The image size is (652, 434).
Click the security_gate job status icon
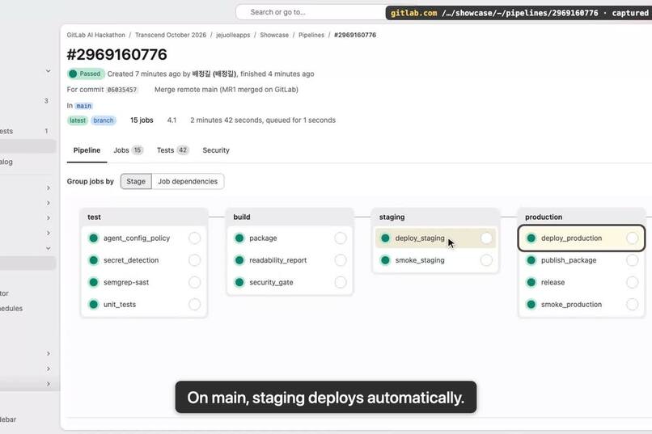pyautogui.click(x=239, y=282)
